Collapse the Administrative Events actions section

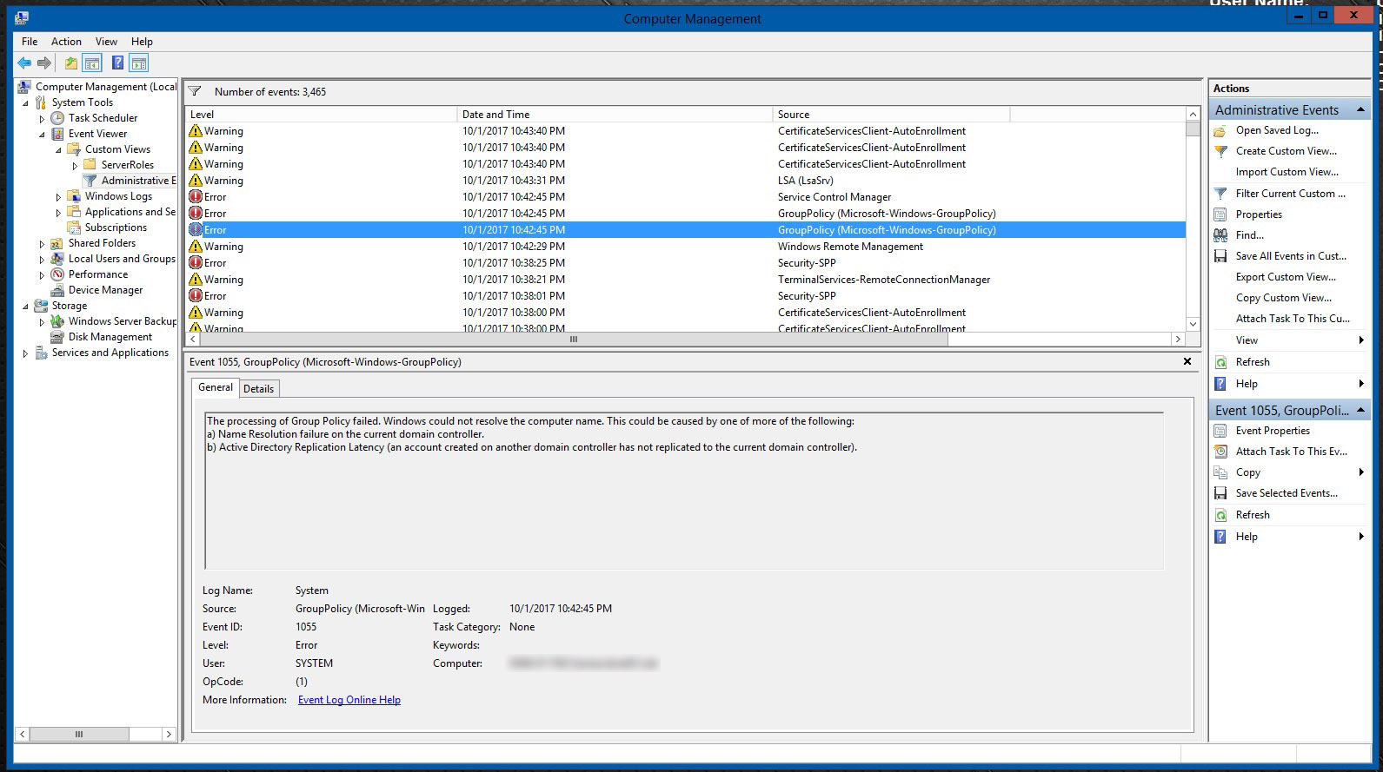1360,109
